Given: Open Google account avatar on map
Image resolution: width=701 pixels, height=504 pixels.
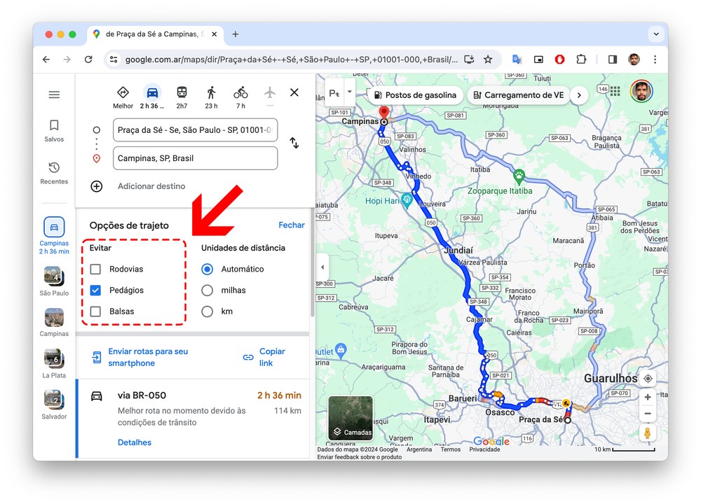Looking at the screenshot, I should tap(641, 91).
